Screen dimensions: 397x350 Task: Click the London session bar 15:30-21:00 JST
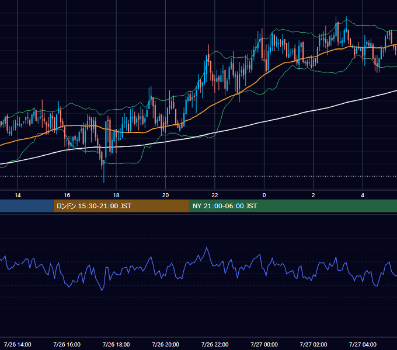(121, 206)
